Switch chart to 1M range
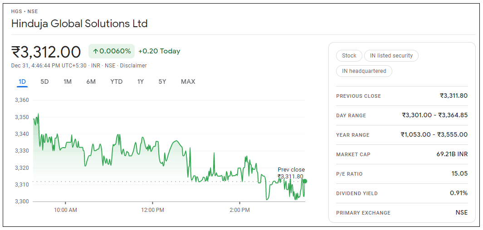The width and height of the screenshot is (483, 230). [68, 82]
